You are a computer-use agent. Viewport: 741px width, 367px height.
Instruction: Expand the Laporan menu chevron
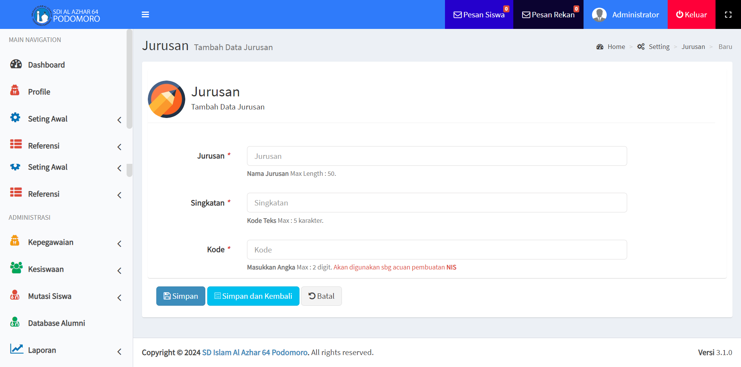pyautogui.click(x=119, y=352)
